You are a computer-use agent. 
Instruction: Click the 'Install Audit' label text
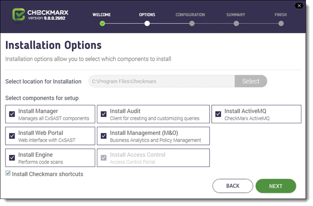click(125, 111)
